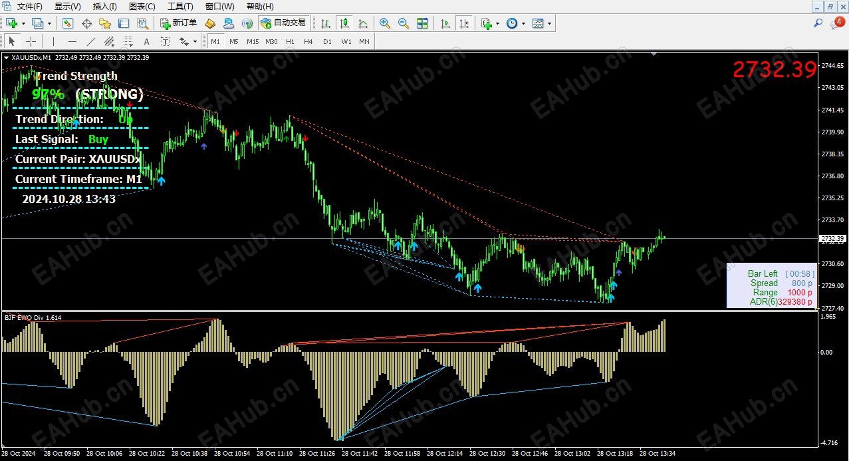This screenshot has width=849, height=461.
Task: Select the text label tool
Action: 166,41
